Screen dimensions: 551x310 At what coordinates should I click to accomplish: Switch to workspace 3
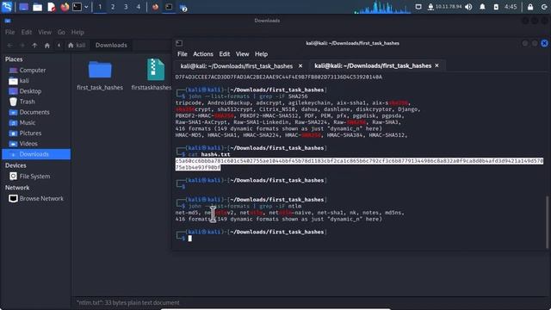pyautogui.click(x=126, y=7)
